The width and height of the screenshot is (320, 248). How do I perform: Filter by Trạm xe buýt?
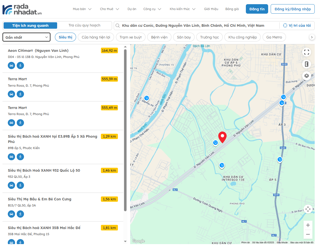(x=131, y=37)
